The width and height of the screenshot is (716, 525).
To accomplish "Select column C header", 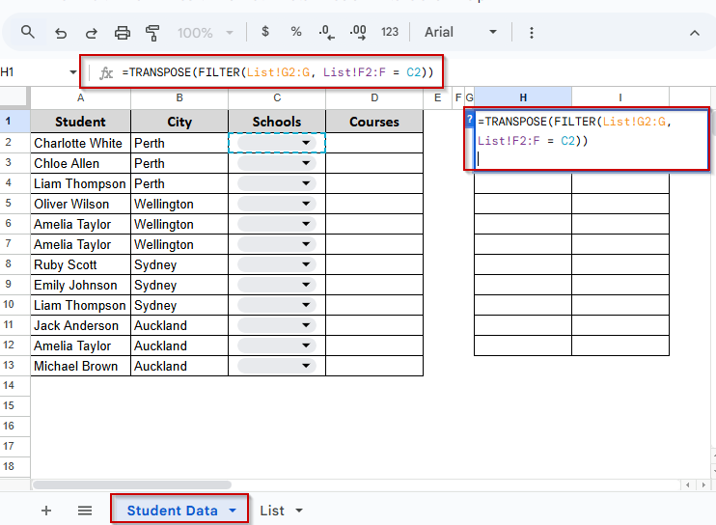I will click(x=277, y=97).
